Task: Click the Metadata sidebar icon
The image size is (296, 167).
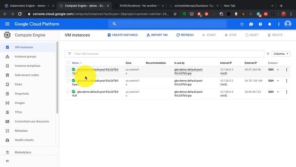Action: click(x=7, y=131)
